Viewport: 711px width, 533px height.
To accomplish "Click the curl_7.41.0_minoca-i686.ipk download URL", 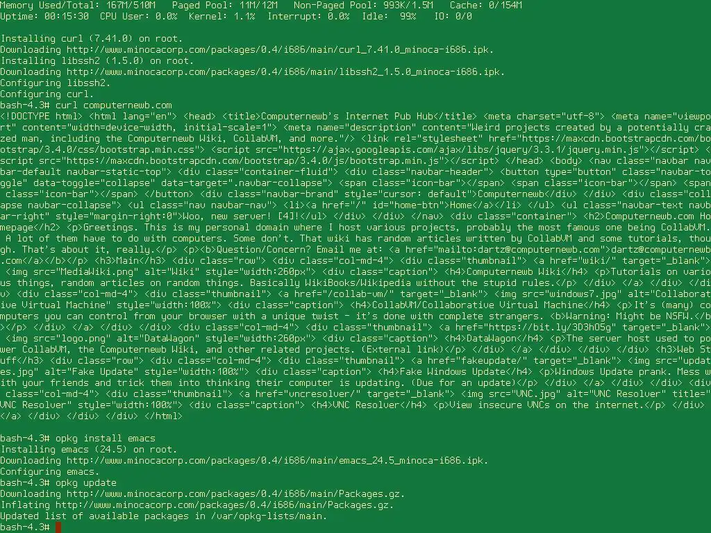I will click(280, 50).
